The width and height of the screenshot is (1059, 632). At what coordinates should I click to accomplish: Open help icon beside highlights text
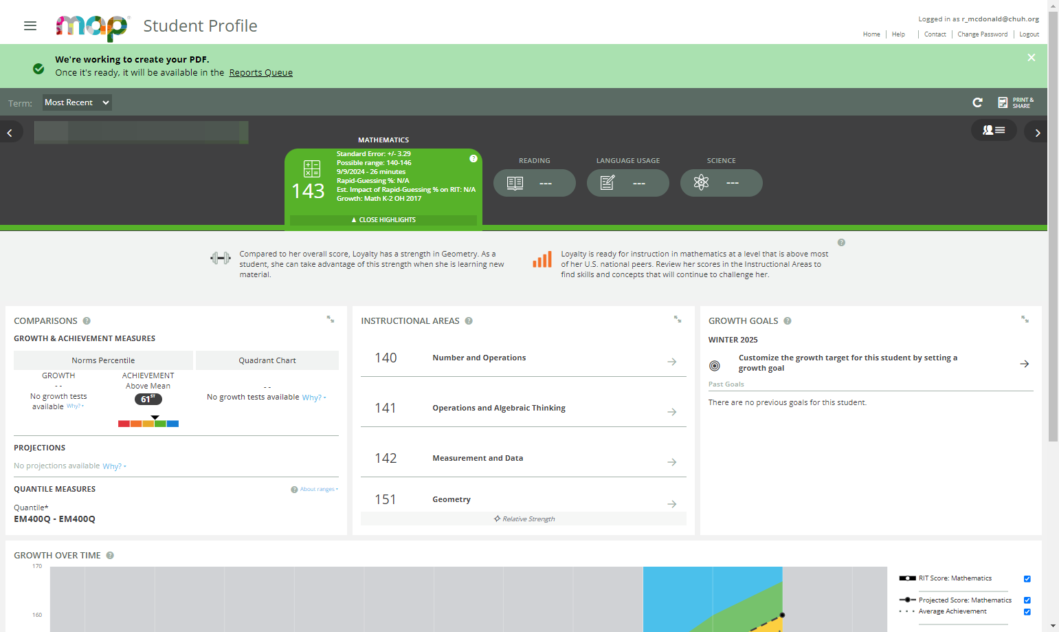click(841, 243)
